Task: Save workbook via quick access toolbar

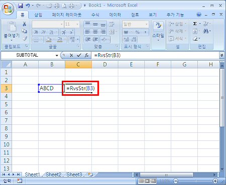Action: [x=21, y=6]
